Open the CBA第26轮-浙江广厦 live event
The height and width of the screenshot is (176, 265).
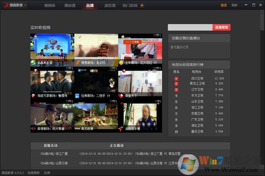54,154
